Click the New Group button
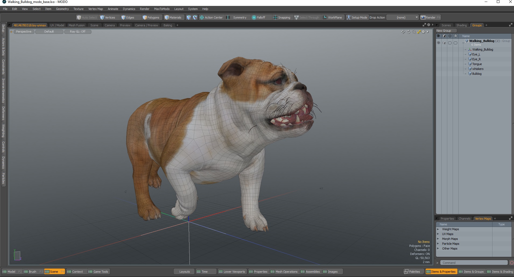 [446, 31]
